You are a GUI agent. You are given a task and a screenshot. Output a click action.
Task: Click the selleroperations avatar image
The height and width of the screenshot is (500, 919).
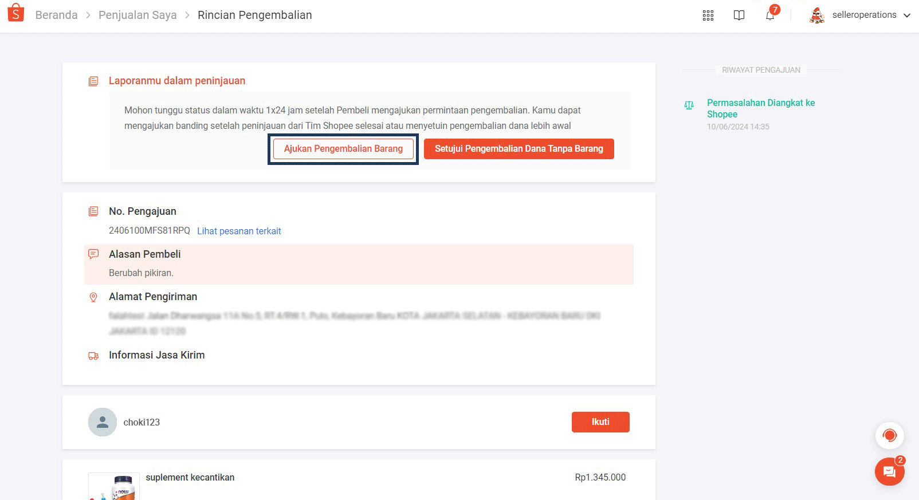(x=816, y=15)
